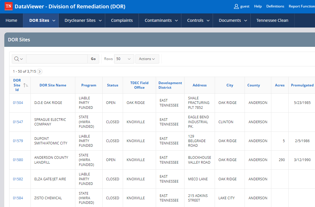Open the Rows per page selector
315x207 pixels.
point(124,59)
